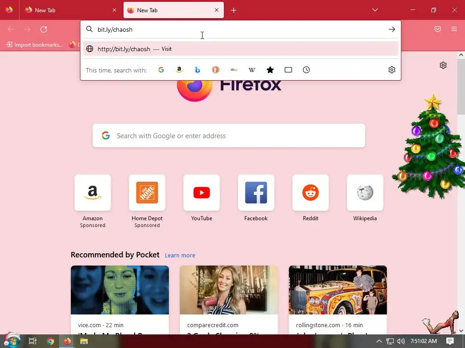The width and height of the screenshot is (465, 348).
Task: Reload the current page
Action: click(44, 29)
